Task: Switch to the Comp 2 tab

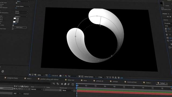Action: (x=163, y=83)
